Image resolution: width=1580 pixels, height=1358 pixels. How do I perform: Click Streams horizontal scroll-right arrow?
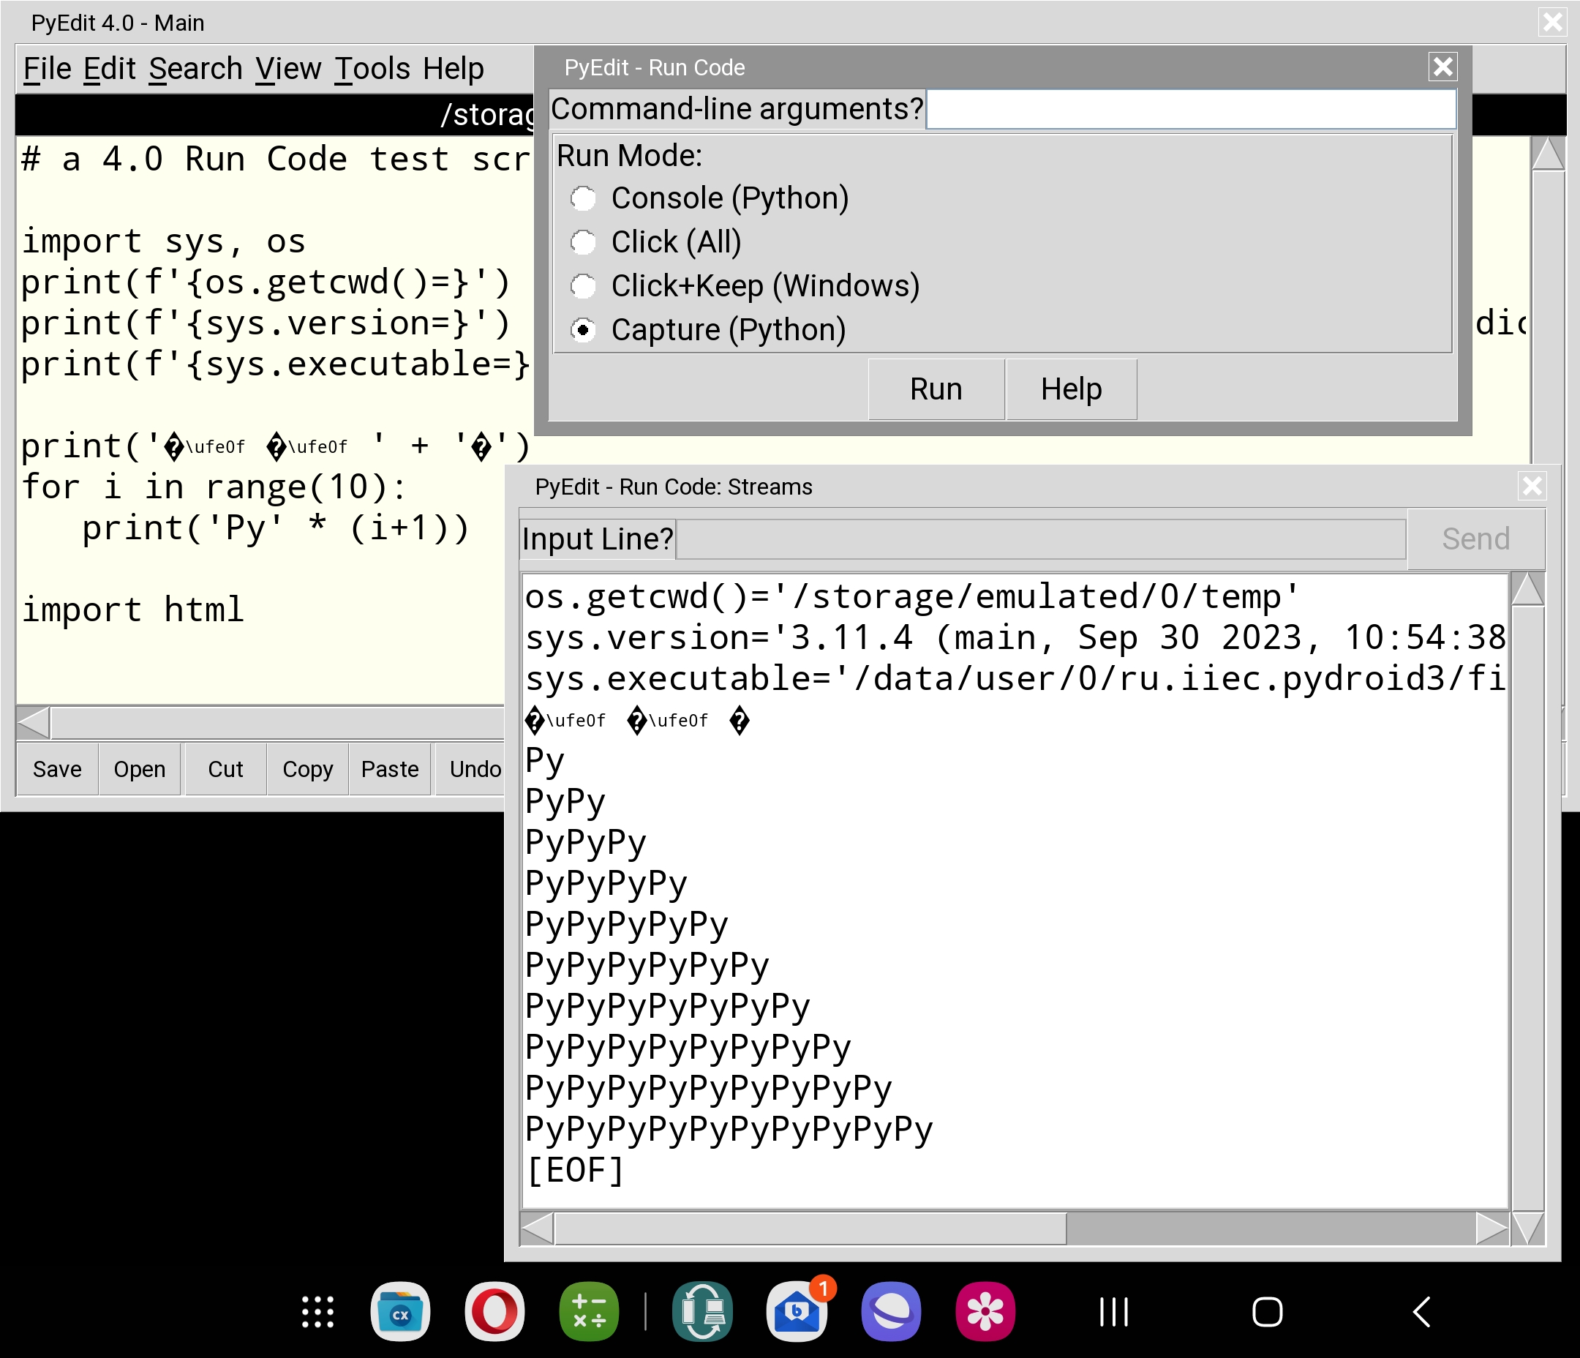click(1492, 1228)
